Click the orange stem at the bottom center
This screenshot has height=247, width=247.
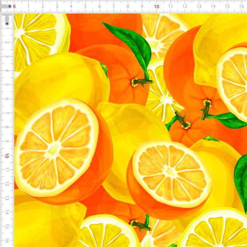click(141, 225)
